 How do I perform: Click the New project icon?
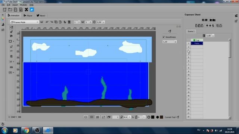[4, 10]
